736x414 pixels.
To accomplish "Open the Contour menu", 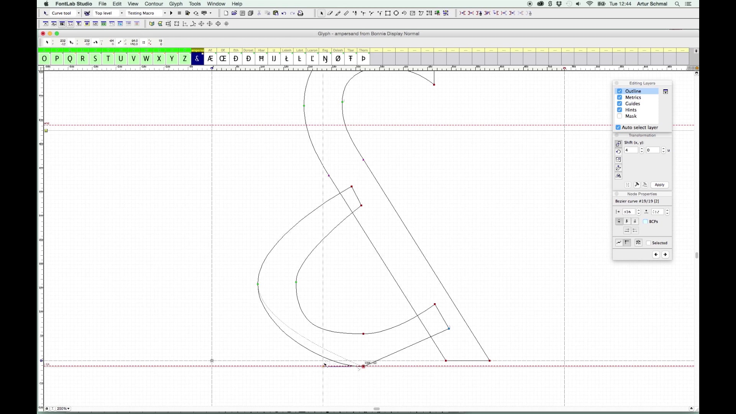I will (x=154, y=4).
